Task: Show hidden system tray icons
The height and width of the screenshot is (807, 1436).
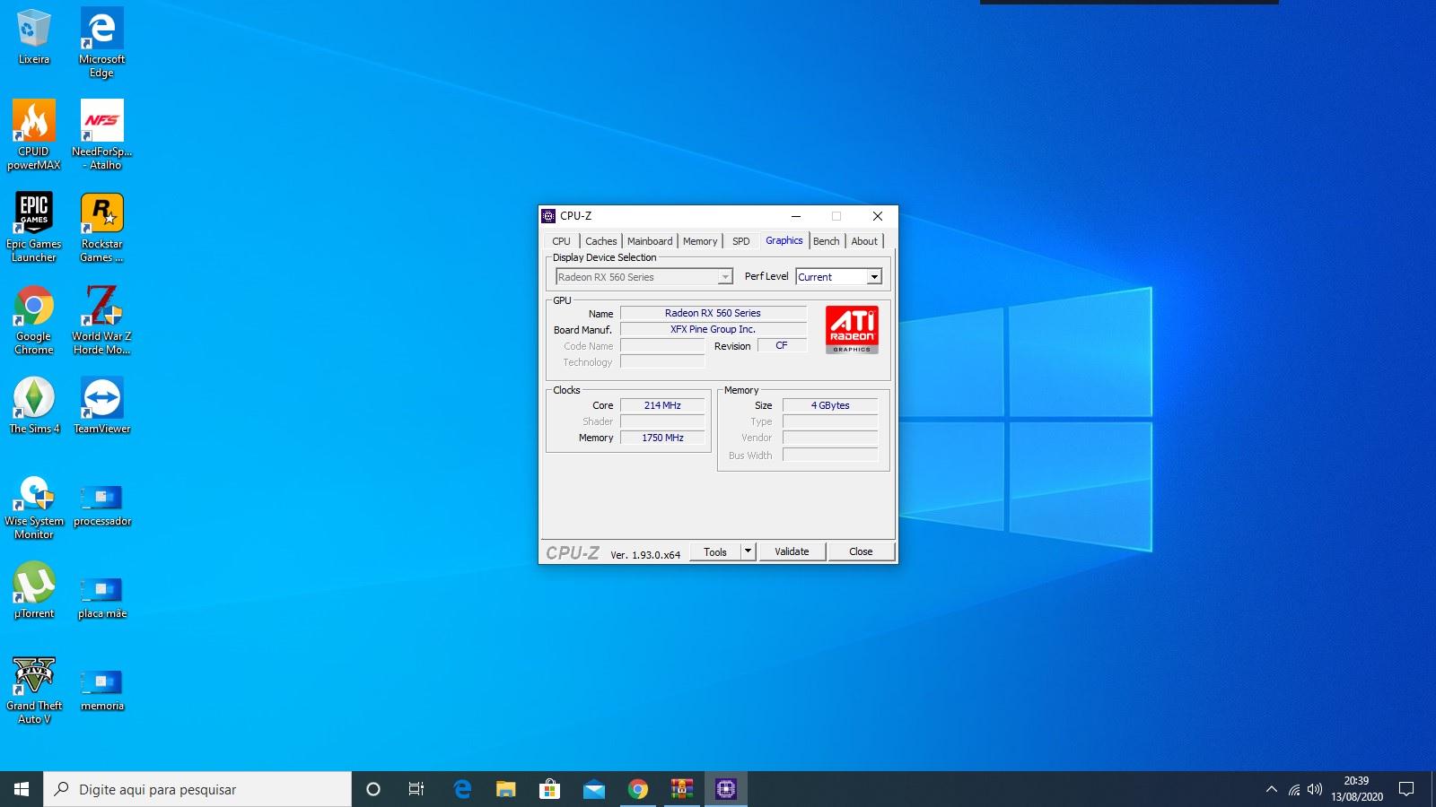Action: 1271,789
